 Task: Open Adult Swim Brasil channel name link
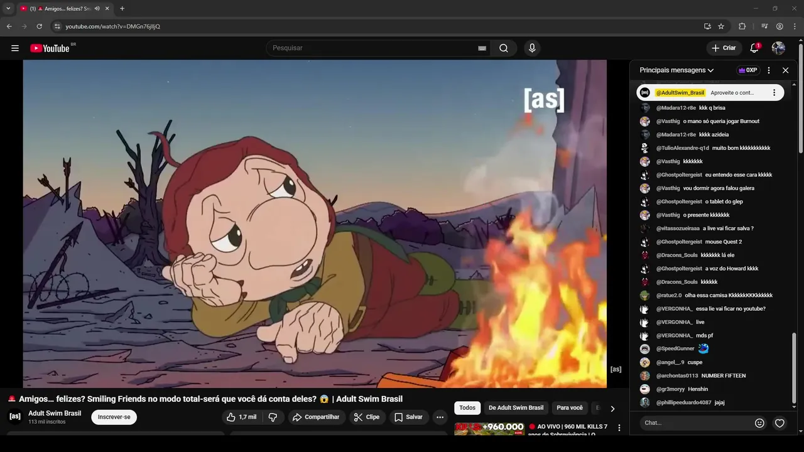pos(55,413)
